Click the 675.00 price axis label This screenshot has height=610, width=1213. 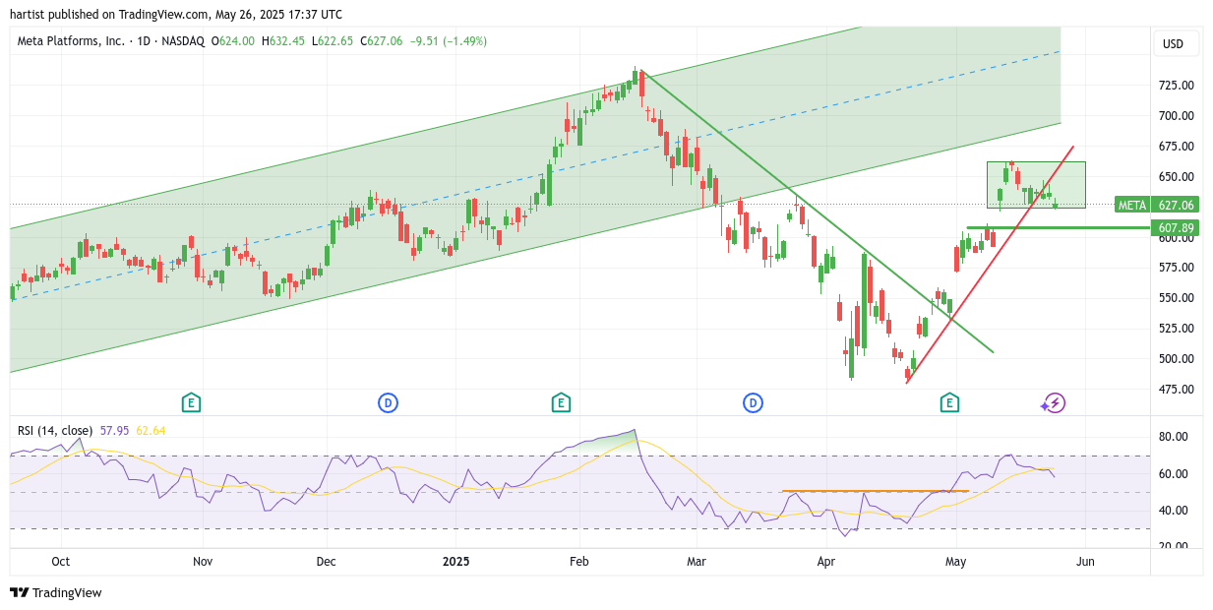tap(1176, 147)
